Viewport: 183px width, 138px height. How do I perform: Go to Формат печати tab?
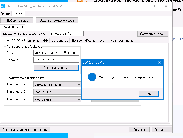(x=96, y=41)
